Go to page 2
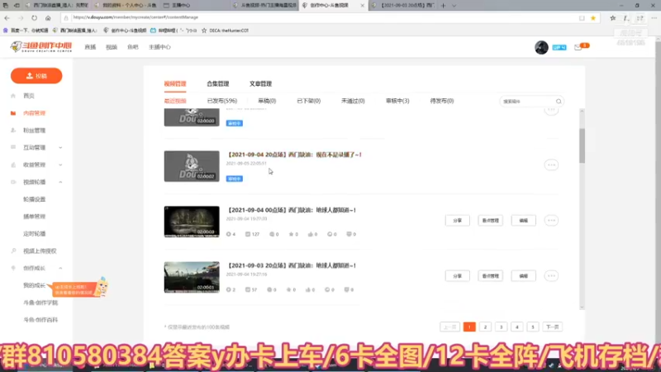This screenshot has height=372, width=661. coord(485,327)
